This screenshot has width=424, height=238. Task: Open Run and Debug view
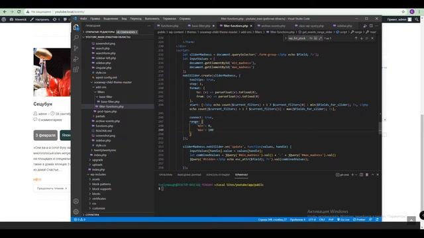76,59
